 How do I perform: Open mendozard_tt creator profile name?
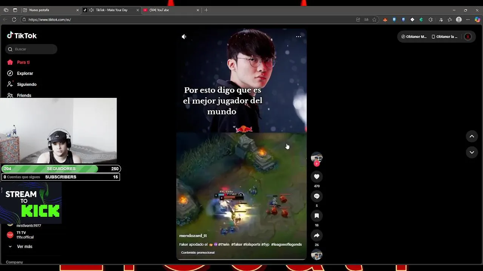(x=193, y=236)
